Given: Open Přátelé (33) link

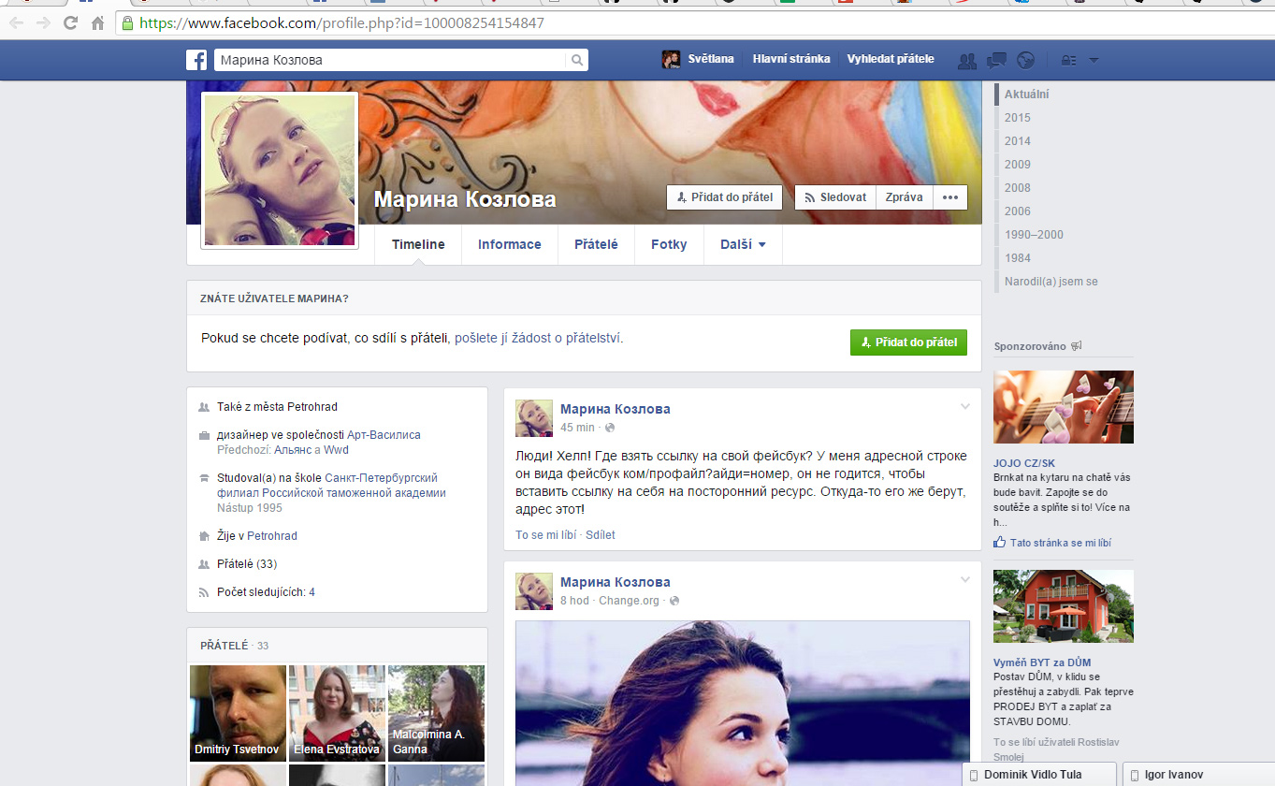Looking at the screenshot, I should pos(246,564).
